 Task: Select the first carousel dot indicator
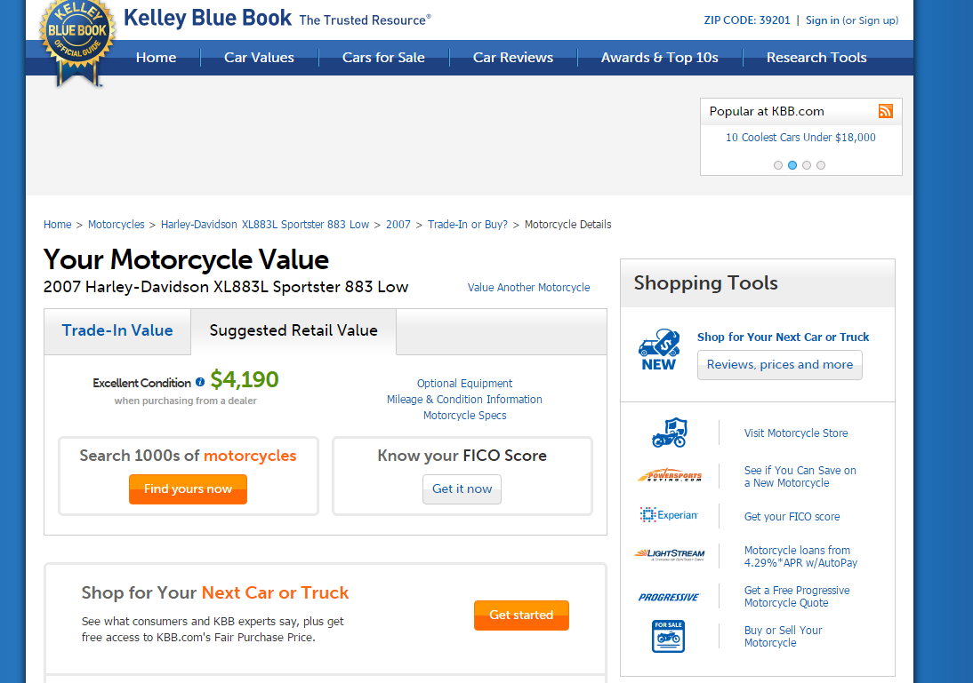click(x=778, y=165)
